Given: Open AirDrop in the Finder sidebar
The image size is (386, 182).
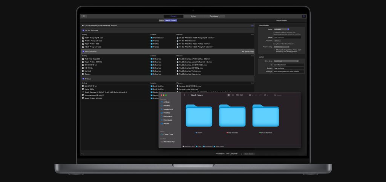Looking at the screenshot, I should 165,102.
